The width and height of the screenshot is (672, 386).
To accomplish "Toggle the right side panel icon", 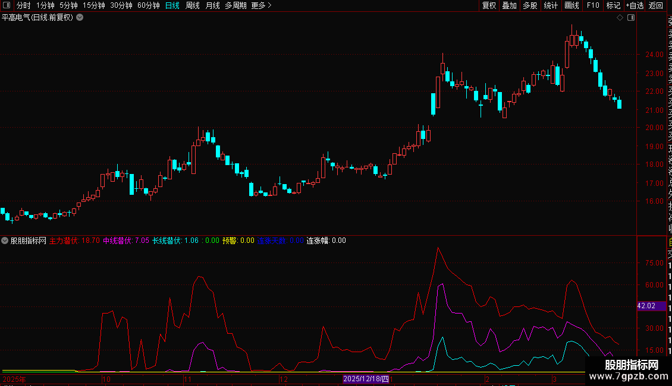I will point(631,18).
